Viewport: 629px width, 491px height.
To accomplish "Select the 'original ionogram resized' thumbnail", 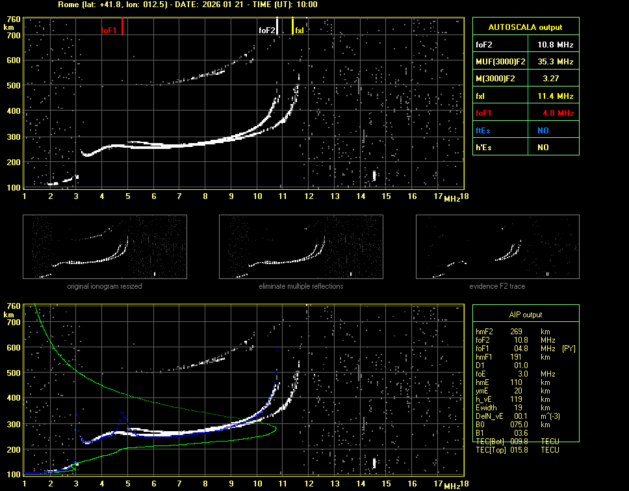I will click(105, 247).
